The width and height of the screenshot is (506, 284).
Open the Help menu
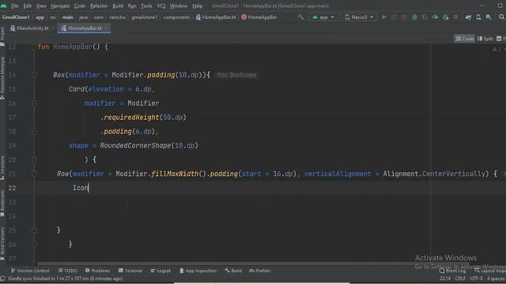pyautogui.click(x=197, y=6)
